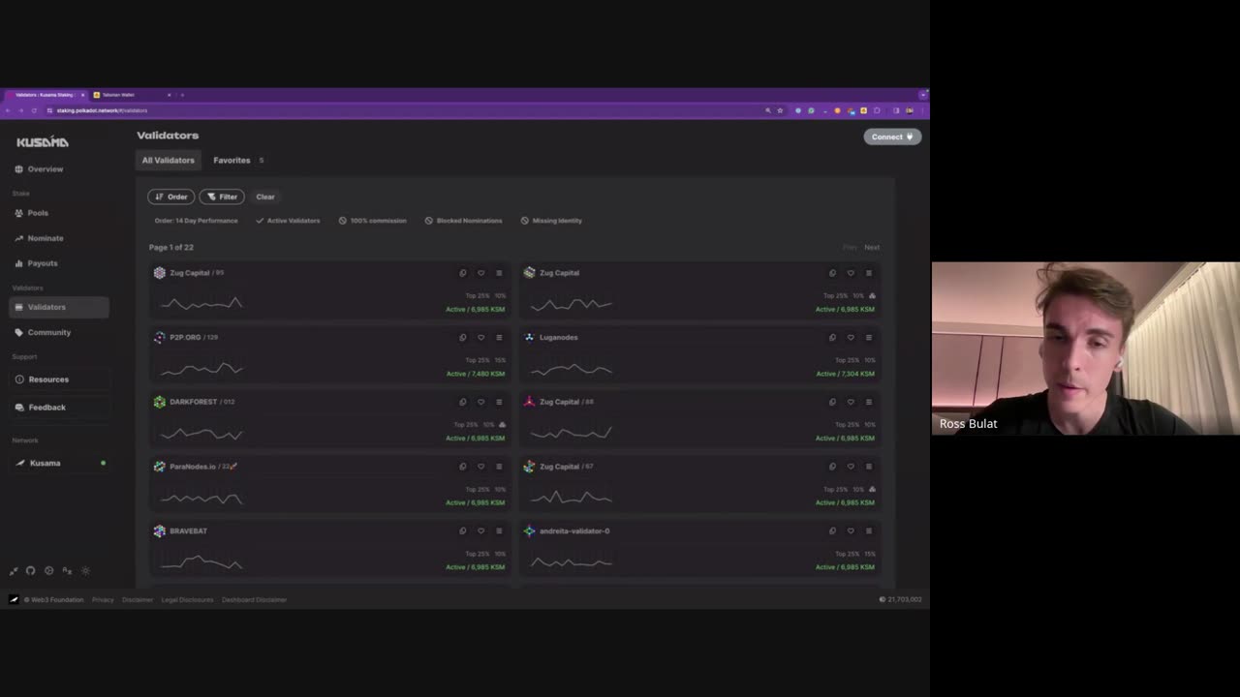Open menu for Zug Capital / 67
This screenshot has width=1240, height=697.
pos(869,467)
